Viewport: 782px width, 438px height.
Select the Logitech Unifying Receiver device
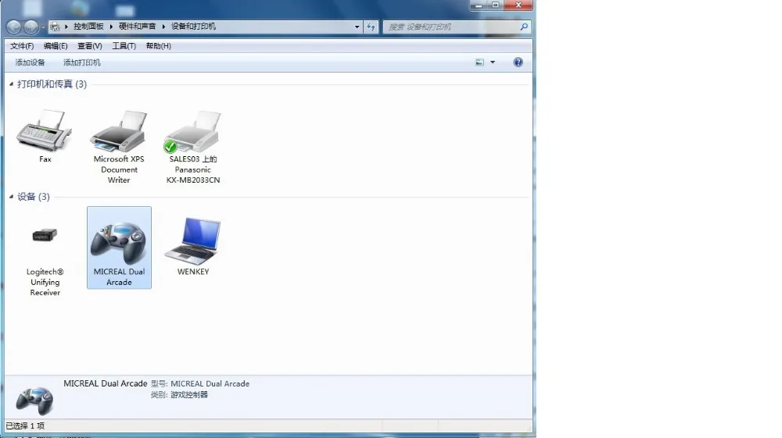[45, 235]
